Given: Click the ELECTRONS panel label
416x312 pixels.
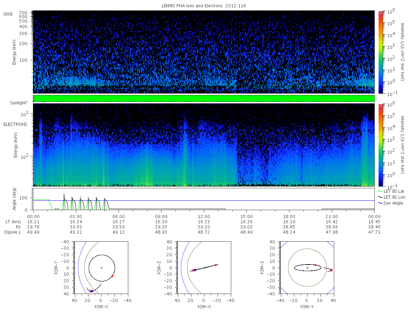Looking at the screenshot, I should coord(15,124).
